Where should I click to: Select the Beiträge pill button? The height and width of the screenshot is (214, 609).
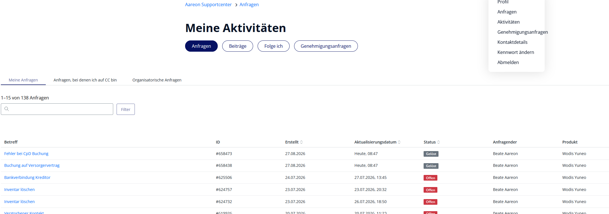238,46
